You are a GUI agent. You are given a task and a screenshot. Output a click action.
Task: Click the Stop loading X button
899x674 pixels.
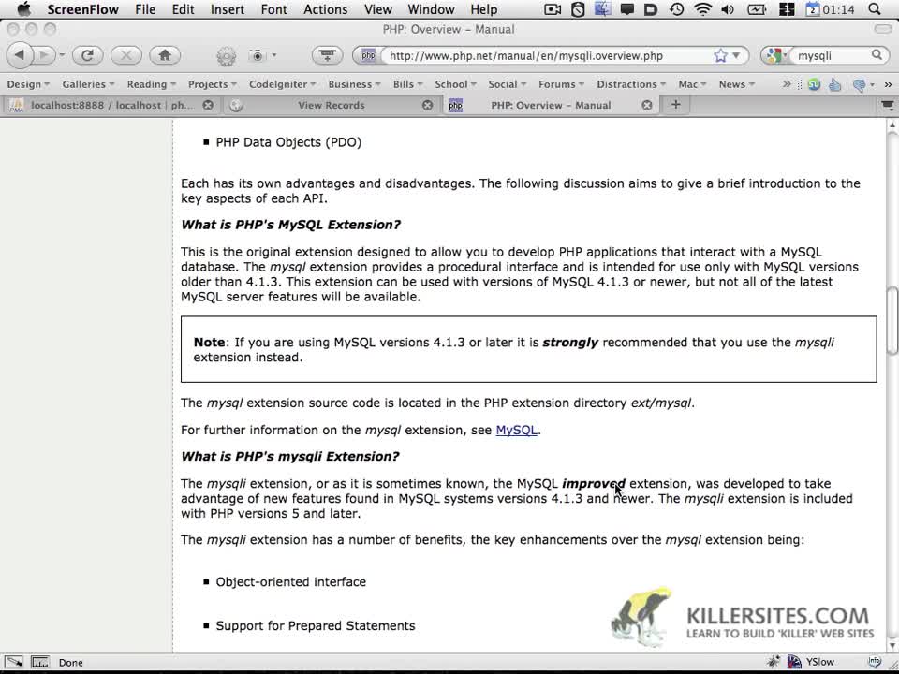pyautogui.click(x=126, y=55)
